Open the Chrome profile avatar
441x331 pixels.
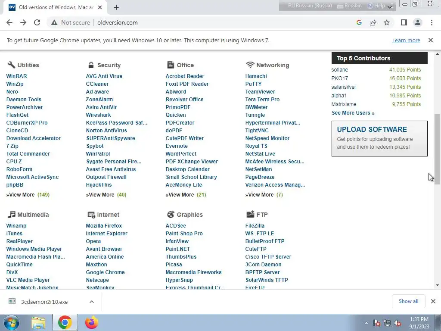click(x=418, y=22)
